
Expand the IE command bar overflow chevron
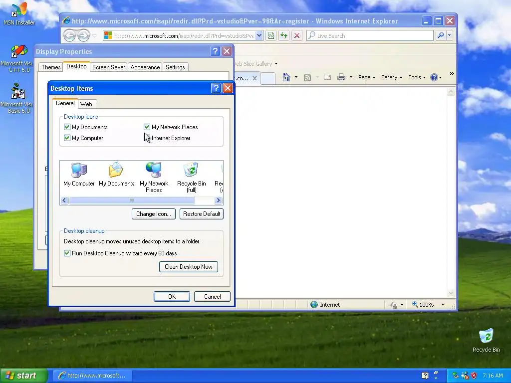click(452, 74)
